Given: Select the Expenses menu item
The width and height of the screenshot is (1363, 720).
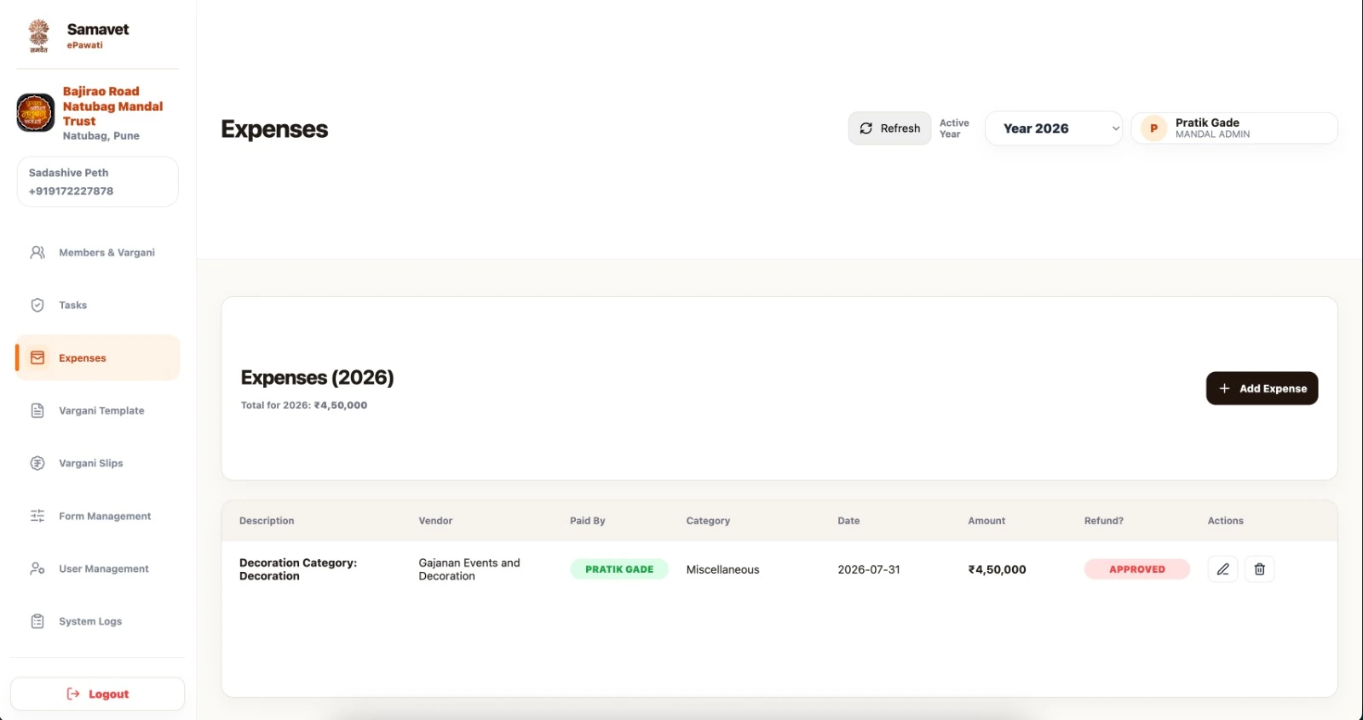Looking at the screenshot, I should coord(98,358).
